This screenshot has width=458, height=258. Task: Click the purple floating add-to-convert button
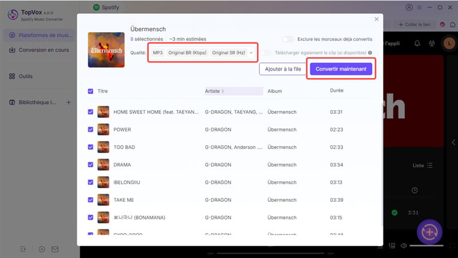click(x=429, y=232)
